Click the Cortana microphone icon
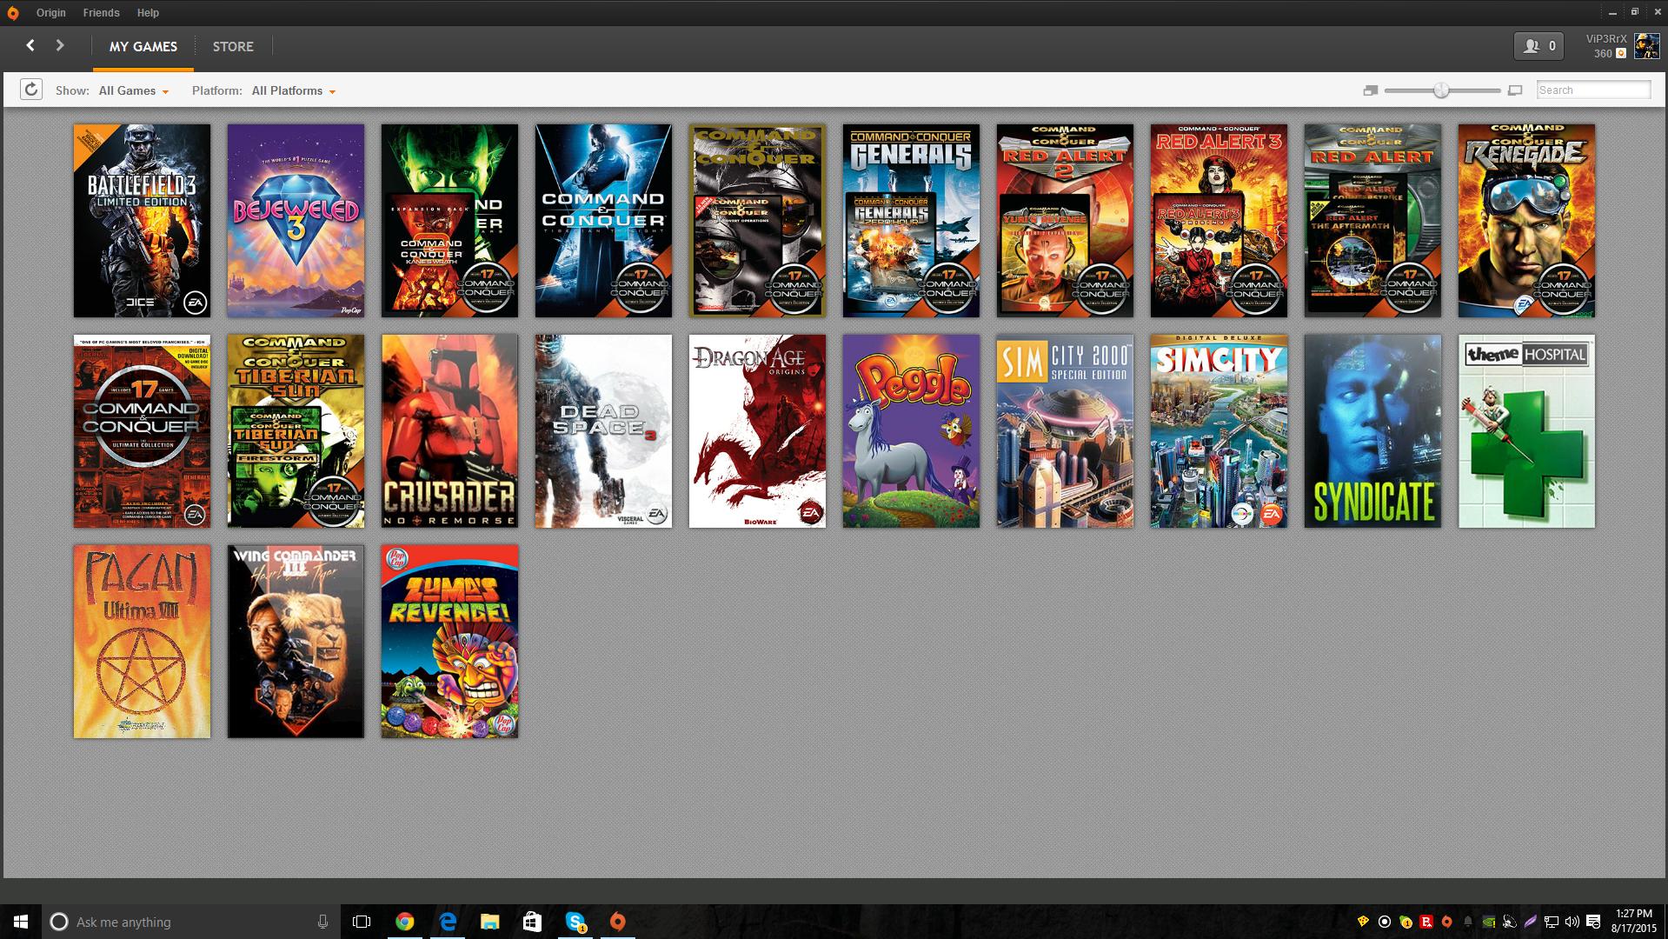 322,922
